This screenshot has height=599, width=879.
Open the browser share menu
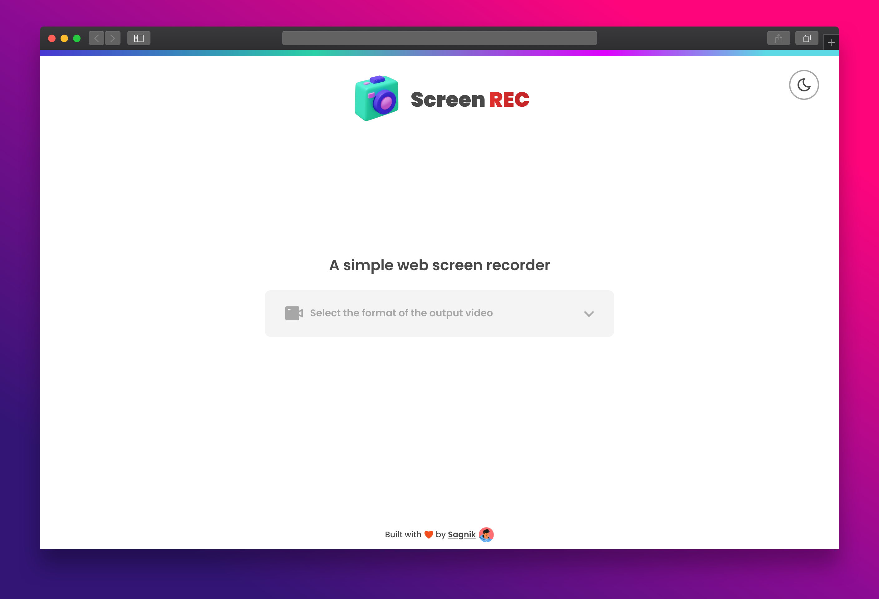coord(778,38)
